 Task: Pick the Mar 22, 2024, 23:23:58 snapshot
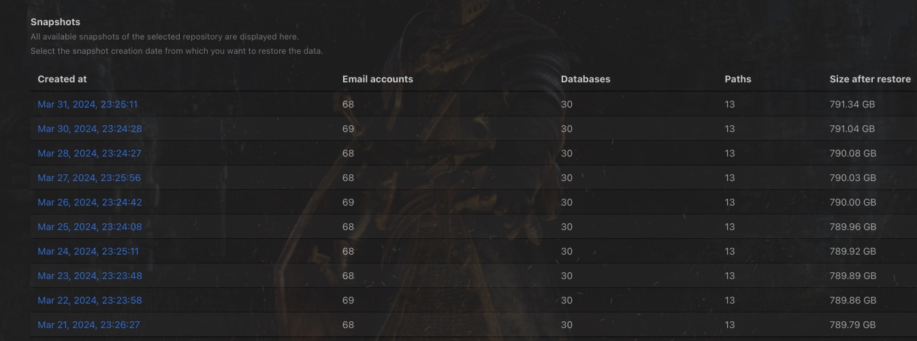[89, 300]
